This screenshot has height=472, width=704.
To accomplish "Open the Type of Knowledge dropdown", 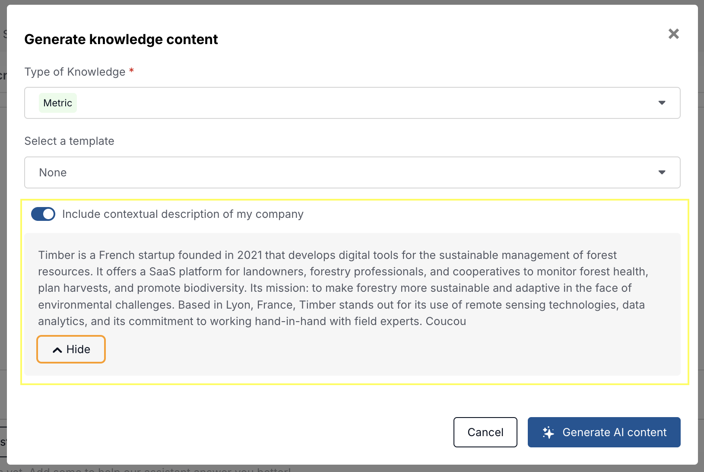I will 352,103.
